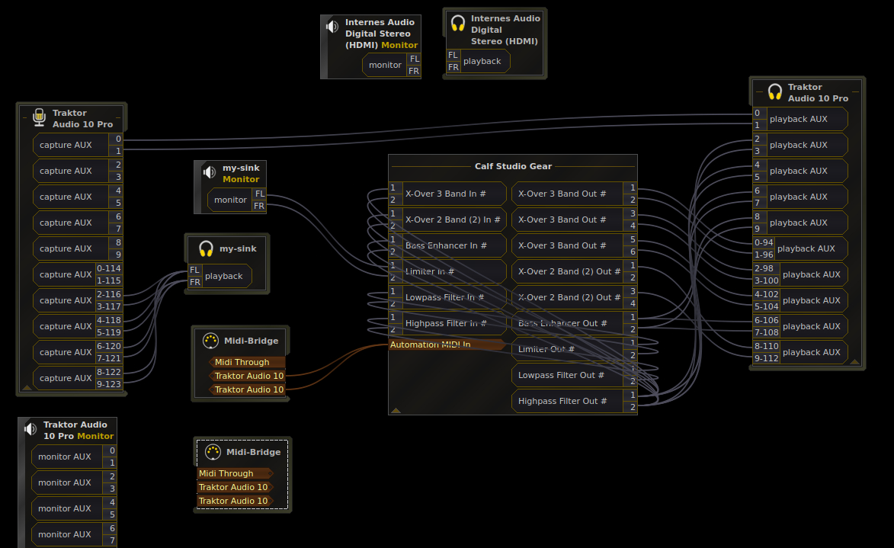Viewport: 894px width, 548px height.
Task: Click the headphone icon on Traktor Audio 10 Pro playback node
Action: pos(775,91)
